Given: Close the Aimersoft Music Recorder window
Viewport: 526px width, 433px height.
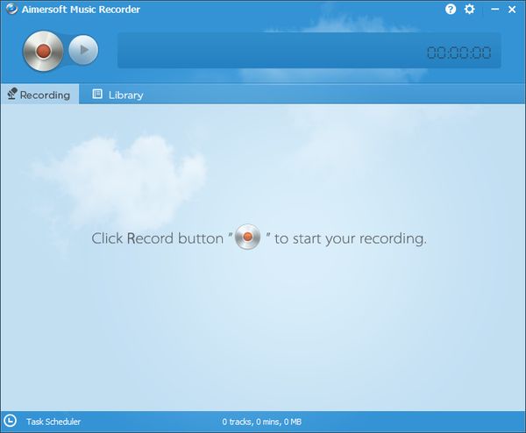Looking at the screenshot, I should (512, 10).
